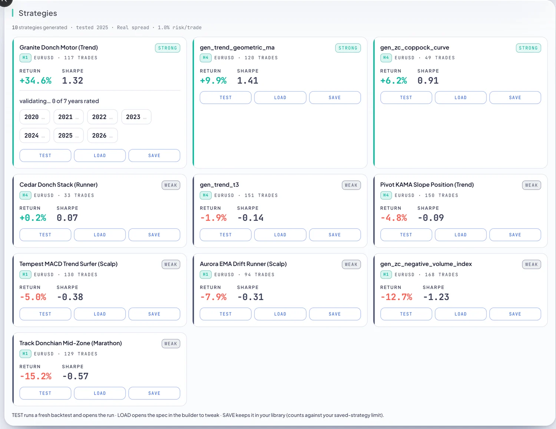
Task: Save Pivot KAMA Slope Position strategy
Action: (x=515, y=235)
